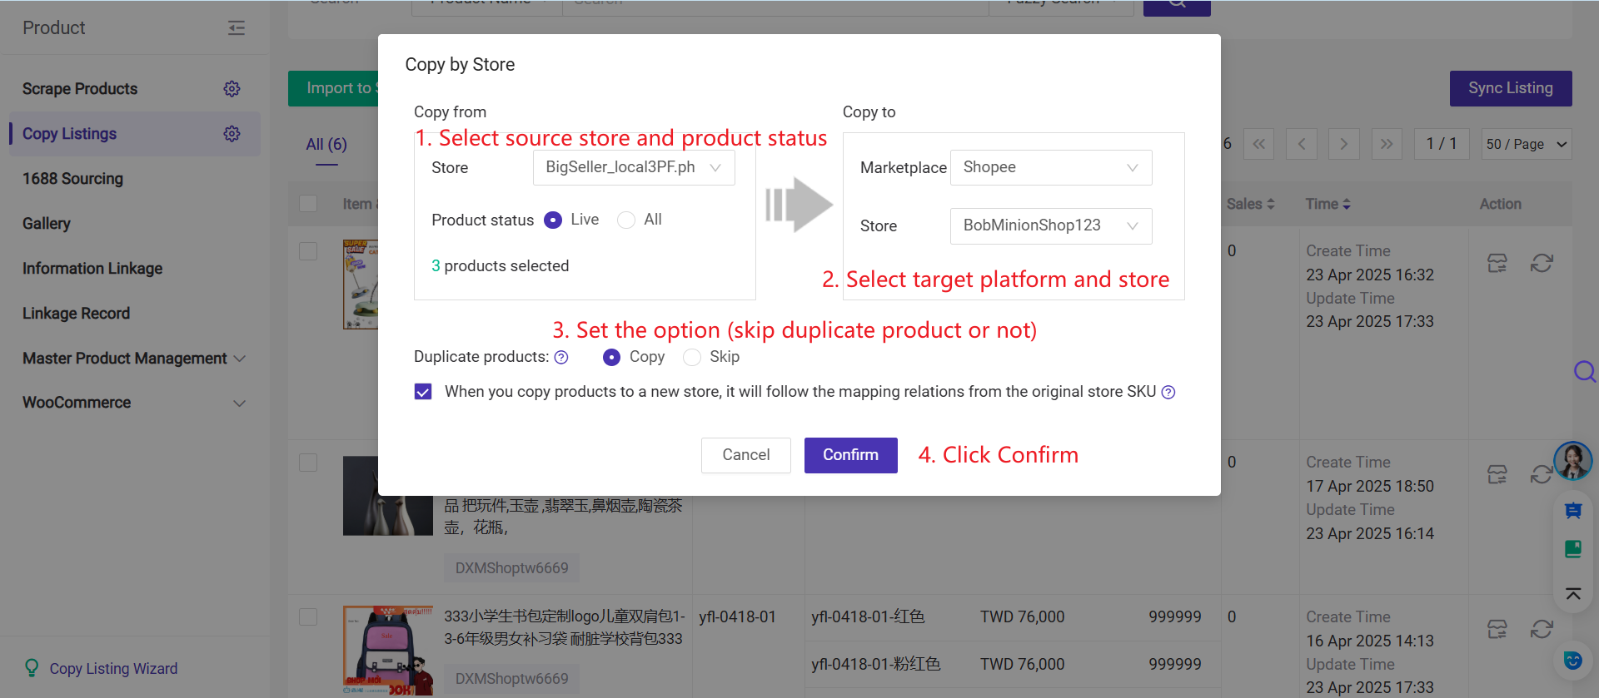Open green help book icon
The image size is (1599, 698).
click(x=1573, y=549)
